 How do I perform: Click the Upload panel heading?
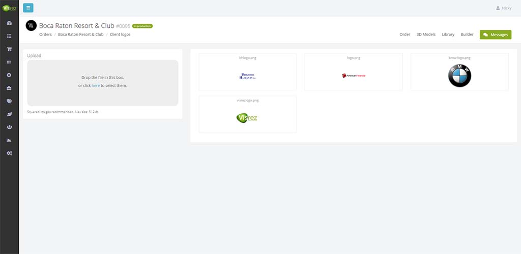tap(34, 56)
